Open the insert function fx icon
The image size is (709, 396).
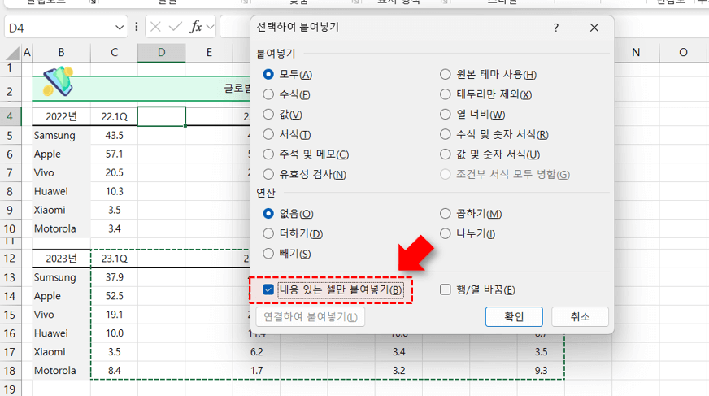pos(196,27)
